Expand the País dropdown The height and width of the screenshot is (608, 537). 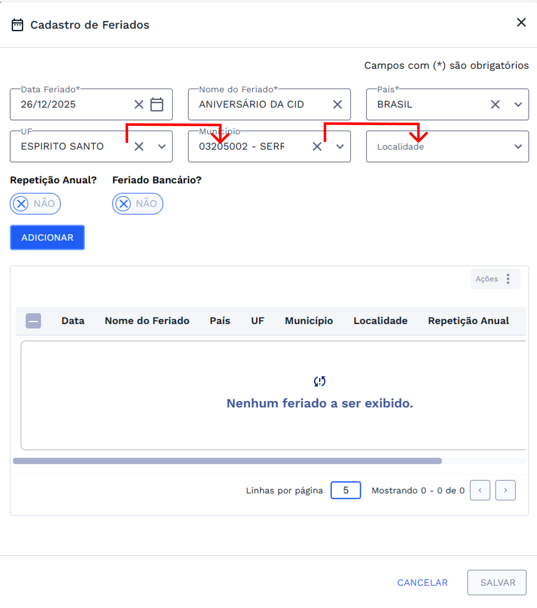(518, 105)
